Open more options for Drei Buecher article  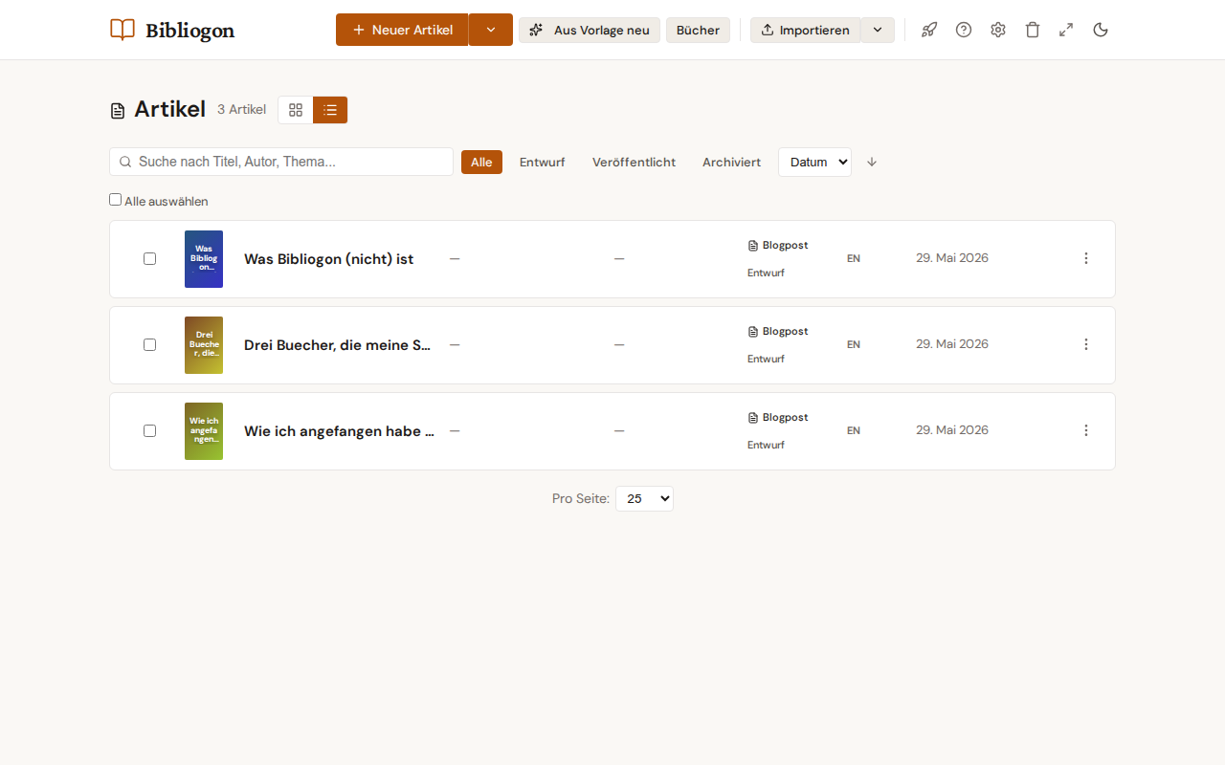point(1086,344)
